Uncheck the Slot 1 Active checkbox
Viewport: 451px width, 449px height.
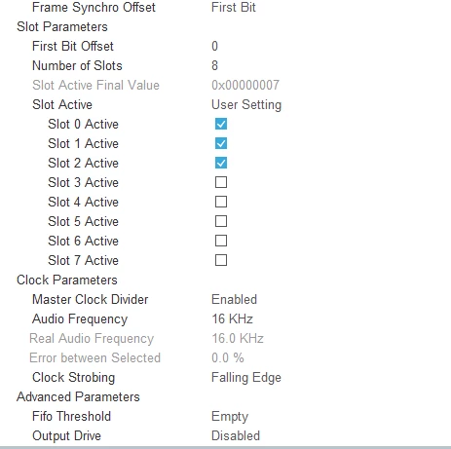[x=221, y=143]
